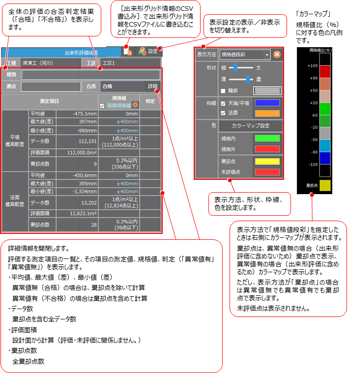Click the green 規格内 color swatch

pos(267,138)
